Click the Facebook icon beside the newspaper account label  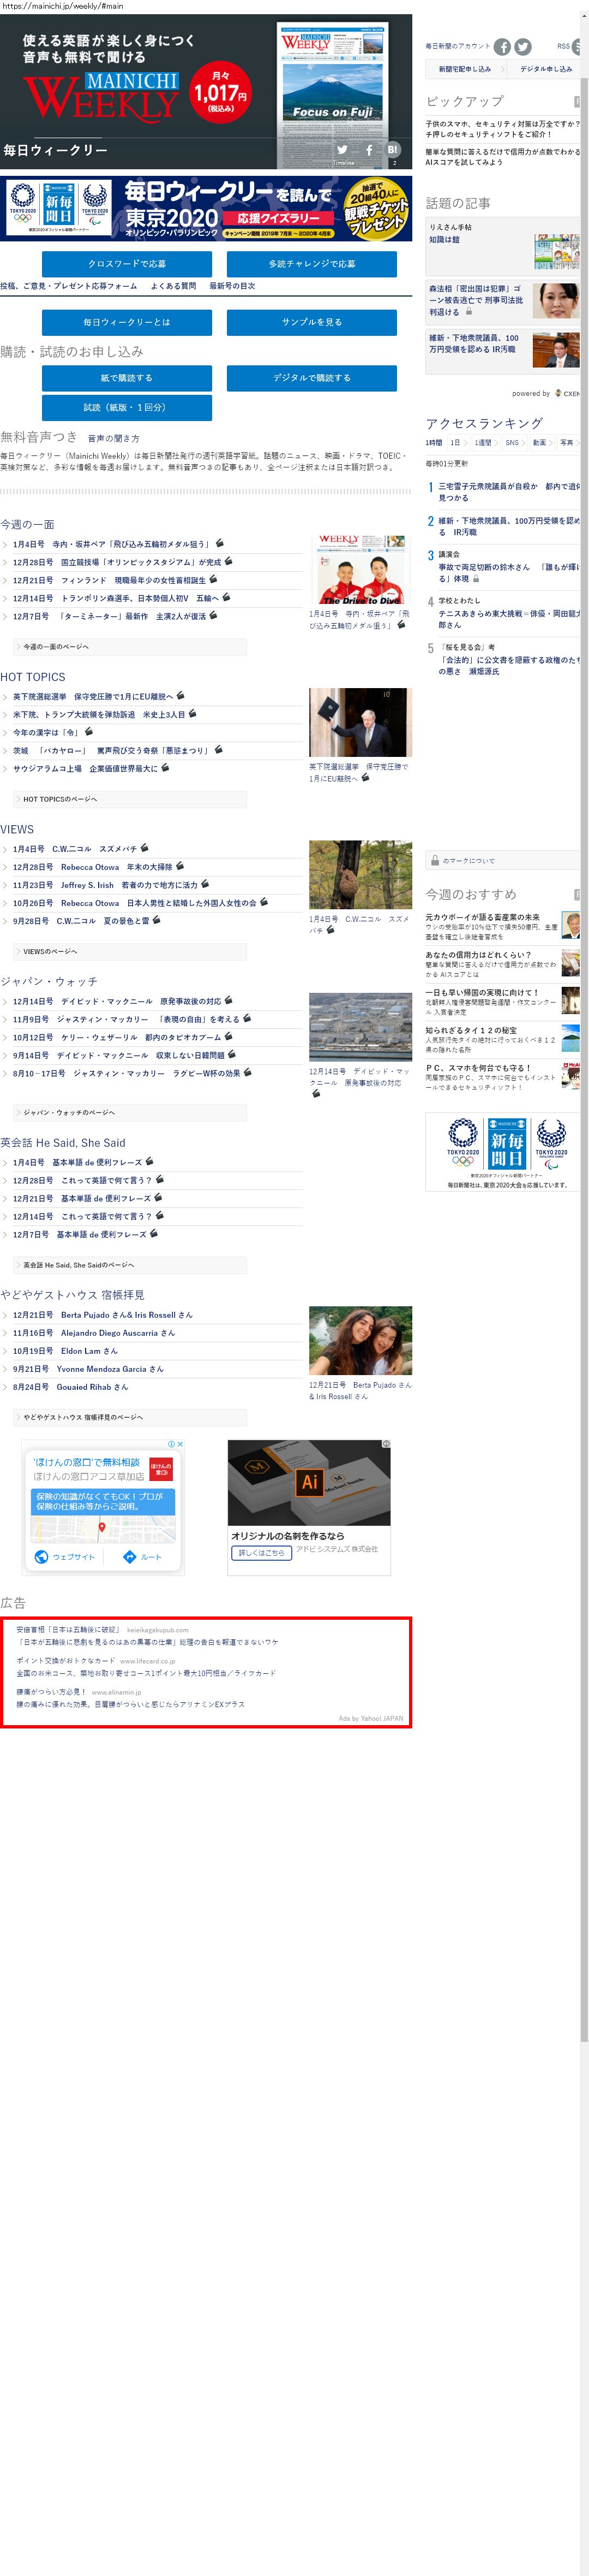502,47
